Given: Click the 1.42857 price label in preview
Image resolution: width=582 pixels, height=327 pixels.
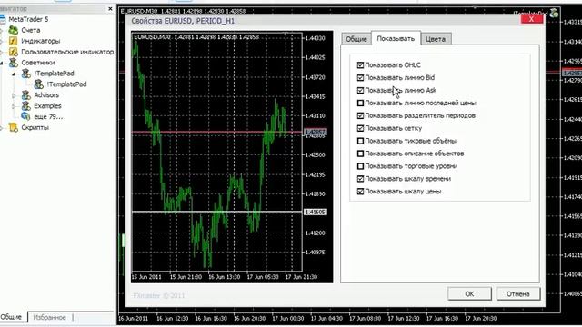Looking at the screenshot, I should pyautogui.click(x=316, y=132).
